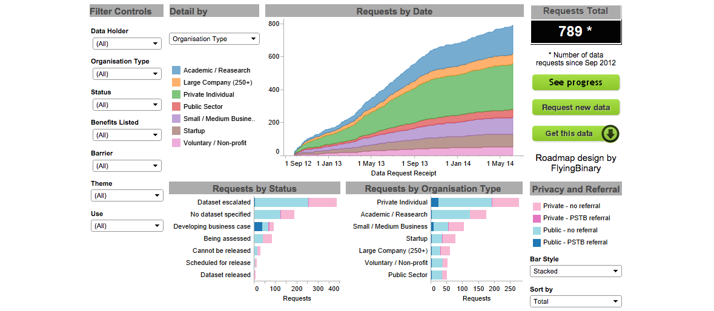Click the No dataset specified status bar
The image size is (714, 311).
pyautogui.click(x=274, y=214)
